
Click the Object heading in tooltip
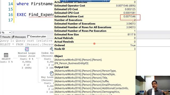(x=58, y=56)
